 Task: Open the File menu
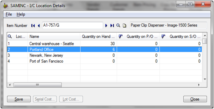pyautogui.click(x=9, y=14)
